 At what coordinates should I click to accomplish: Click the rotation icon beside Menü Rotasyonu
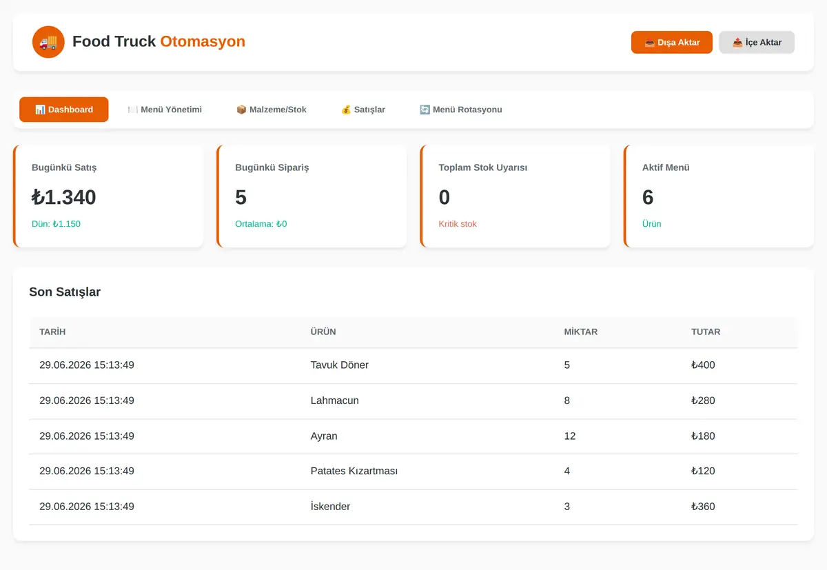click(425, 110)
